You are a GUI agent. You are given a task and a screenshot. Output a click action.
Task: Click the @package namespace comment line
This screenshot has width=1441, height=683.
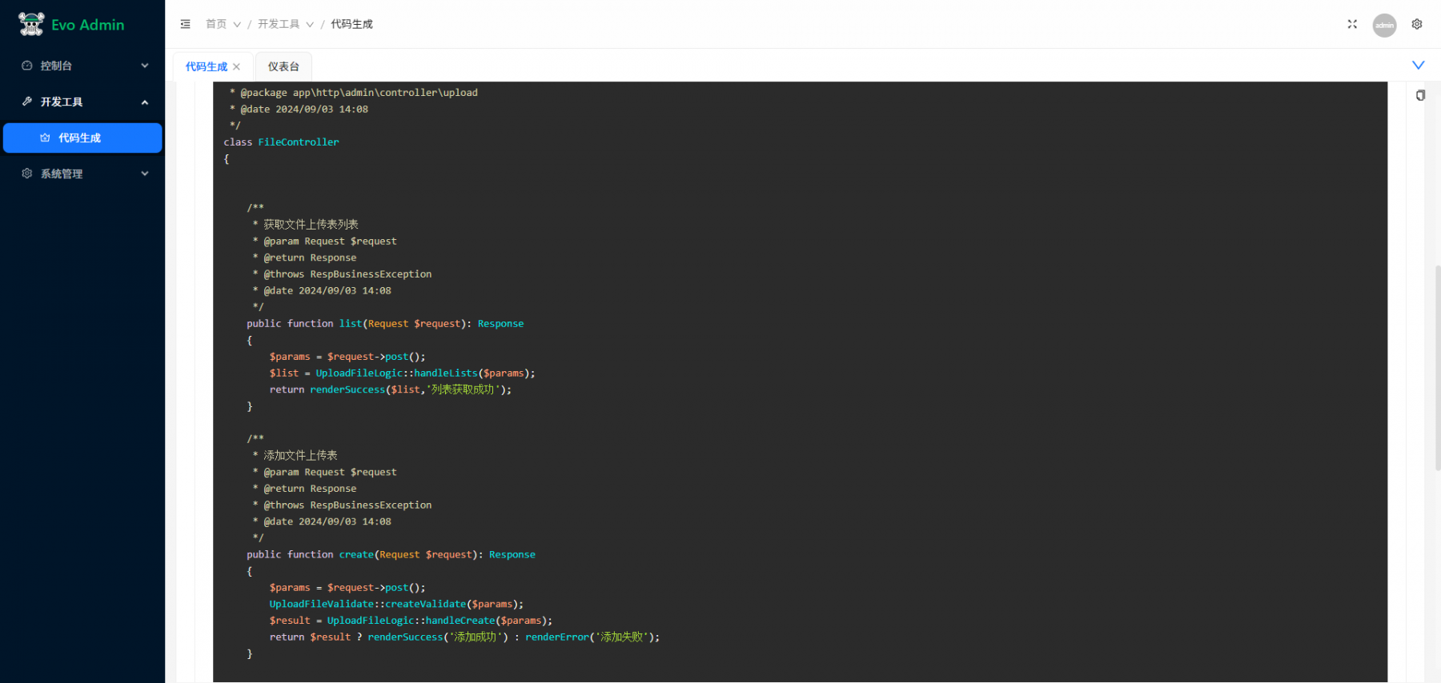354,93
